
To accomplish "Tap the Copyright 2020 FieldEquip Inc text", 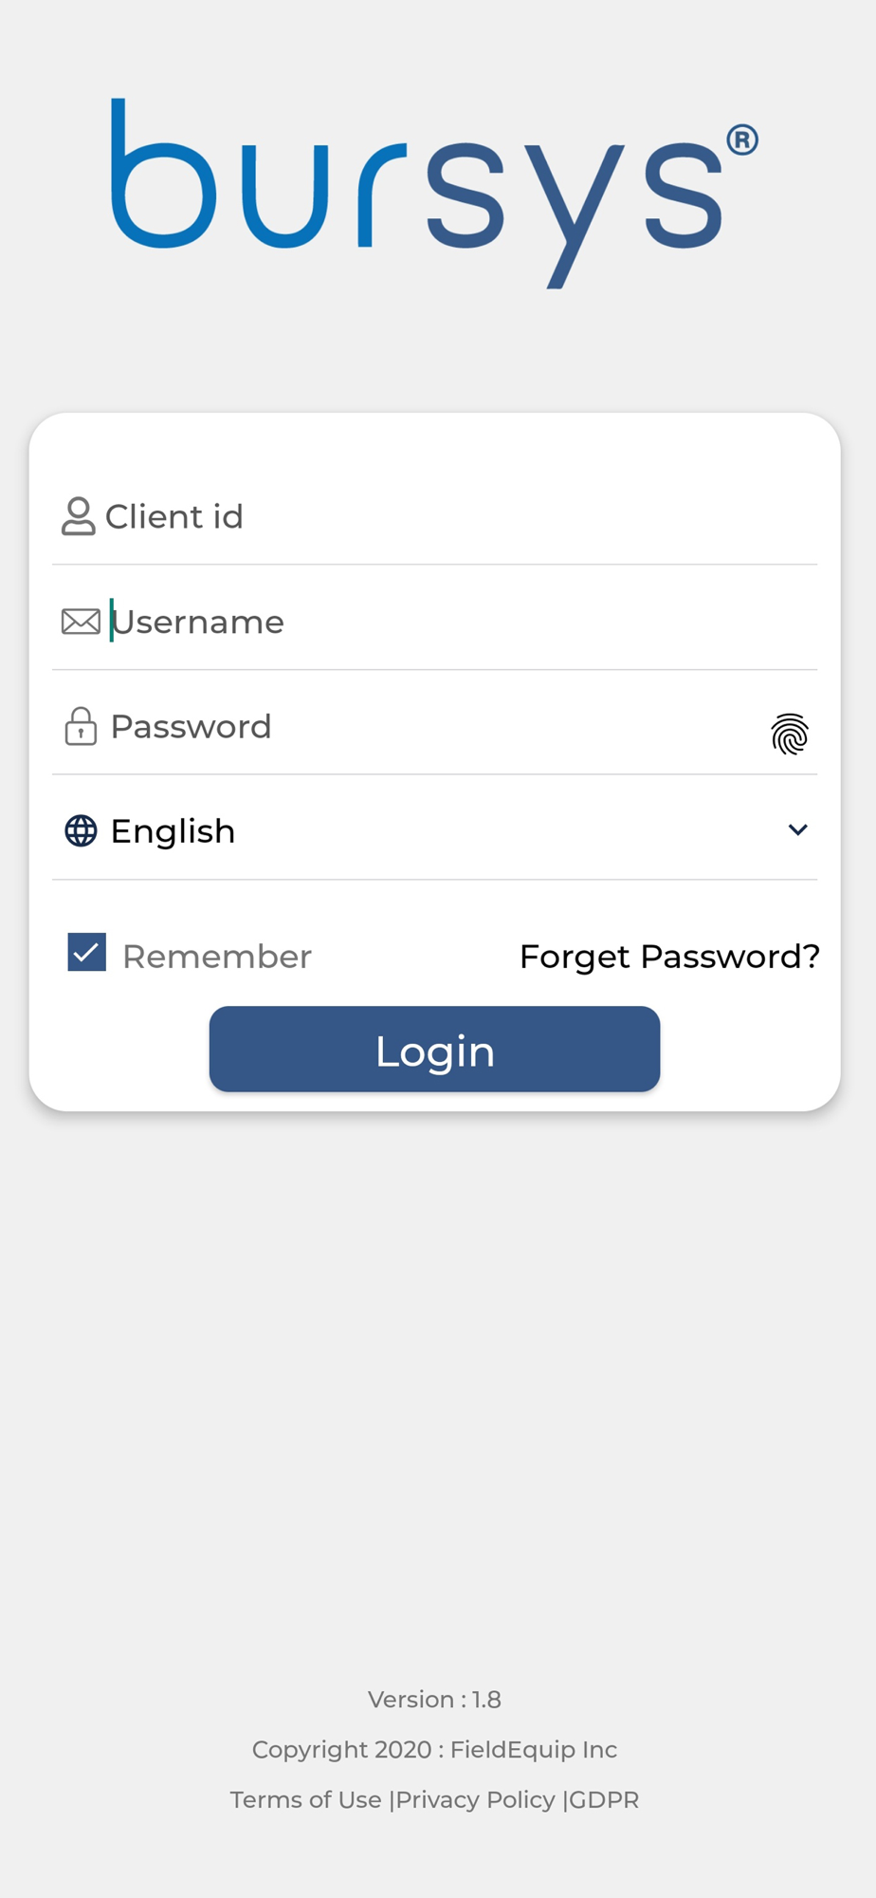I will [x=434, y=1749].
